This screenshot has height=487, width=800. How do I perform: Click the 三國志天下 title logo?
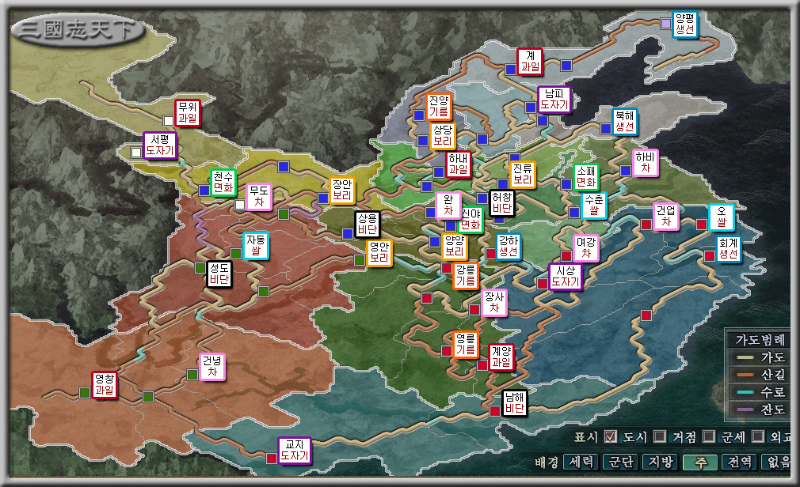78,30
